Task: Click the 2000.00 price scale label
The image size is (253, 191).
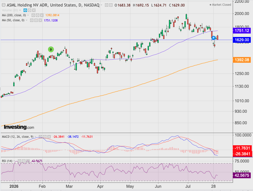Action: (x=242, y=14)
